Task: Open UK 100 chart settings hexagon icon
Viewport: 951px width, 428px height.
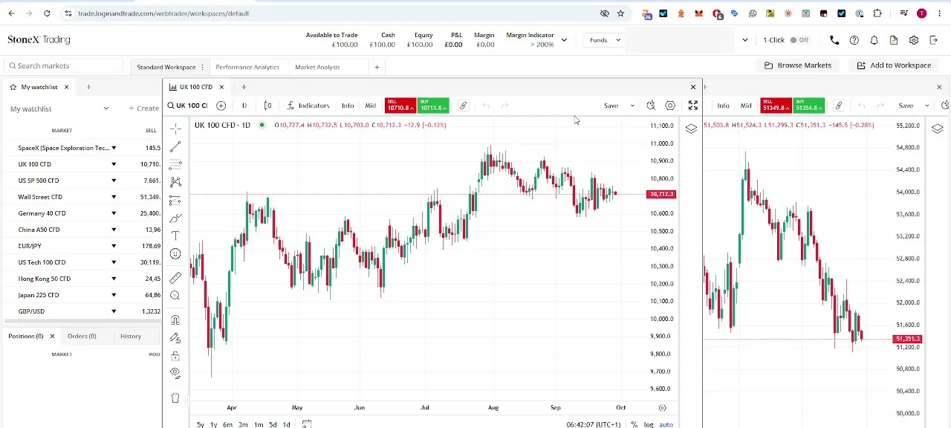Action: click(x=670, y=106)
